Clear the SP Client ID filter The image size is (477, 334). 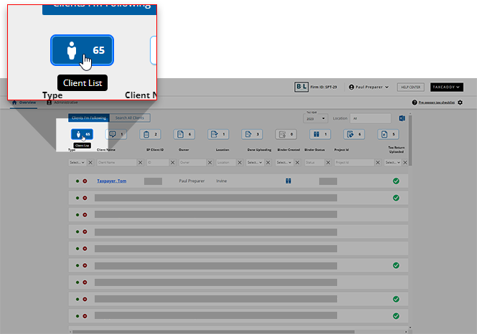click(x=172, y=163)
